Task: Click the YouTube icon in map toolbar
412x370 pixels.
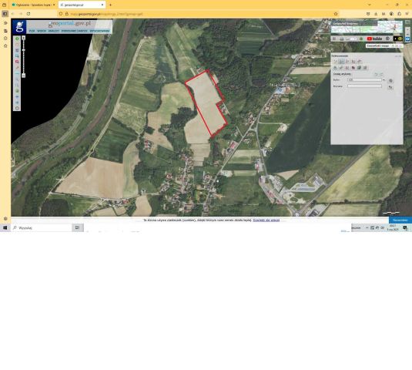Action: (374, 39)
